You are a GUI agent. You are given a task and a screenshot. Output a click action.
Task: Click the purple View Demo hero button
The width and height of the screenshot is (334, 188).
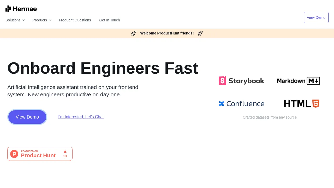(27, 117)
